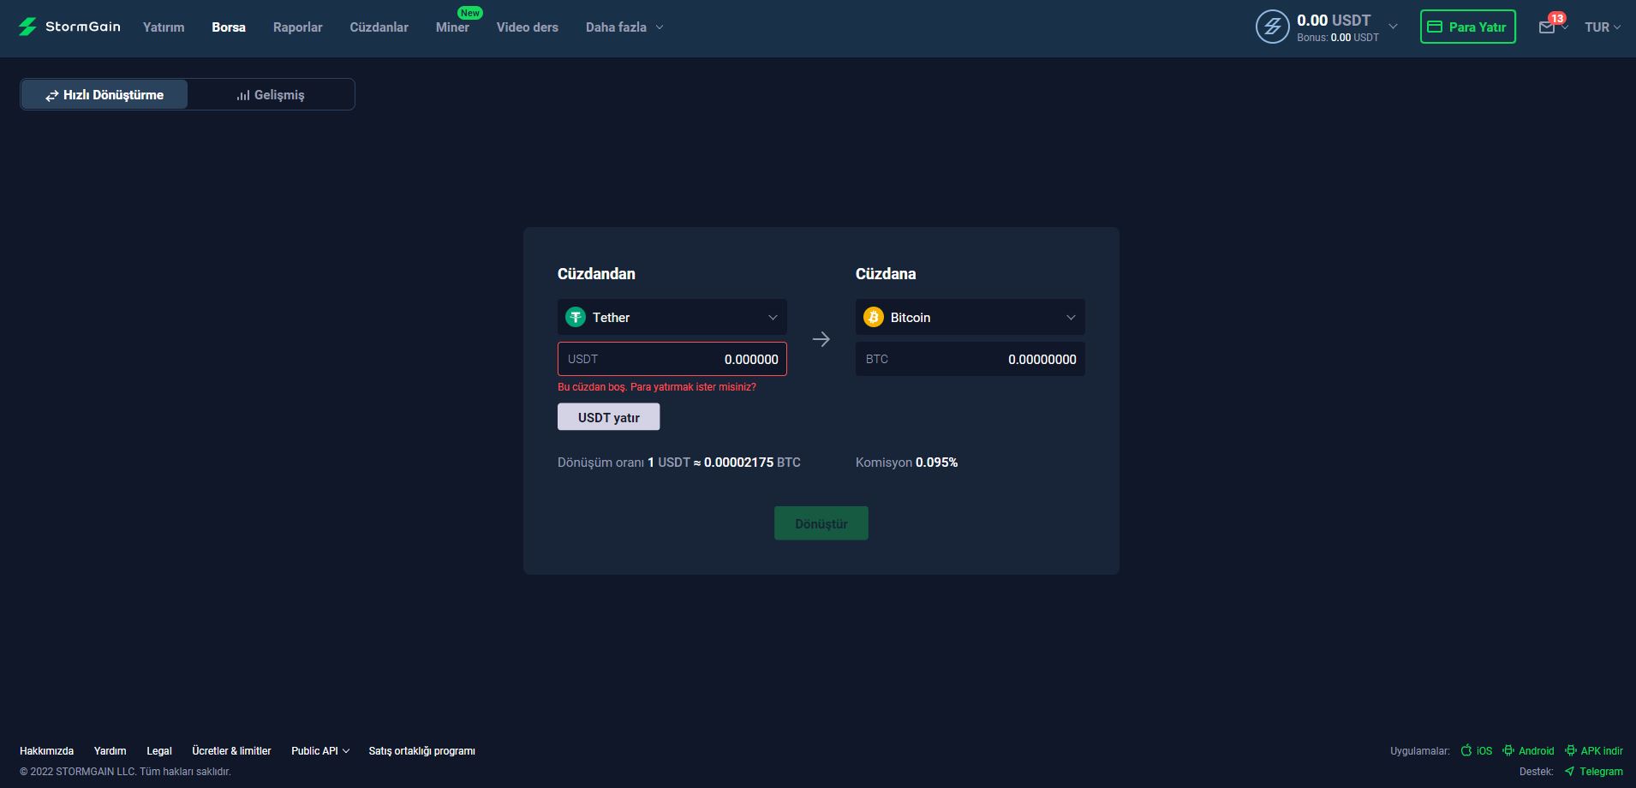Image resolution: width=1636 pixels, height=788 pixels.
Task: Switch to Hızlı Dönüştürme tab
Action: click(104, 94)
